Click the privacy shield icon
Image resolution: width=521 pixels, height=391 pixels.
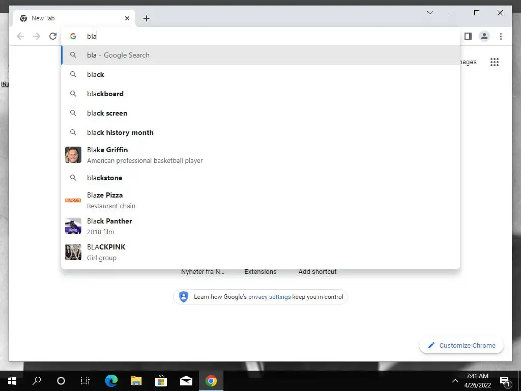183,297
